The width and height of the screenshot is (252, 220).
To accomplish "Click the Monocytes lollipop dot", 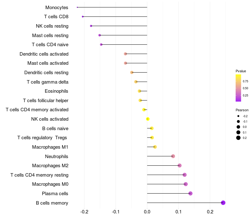I will (77, 7).
